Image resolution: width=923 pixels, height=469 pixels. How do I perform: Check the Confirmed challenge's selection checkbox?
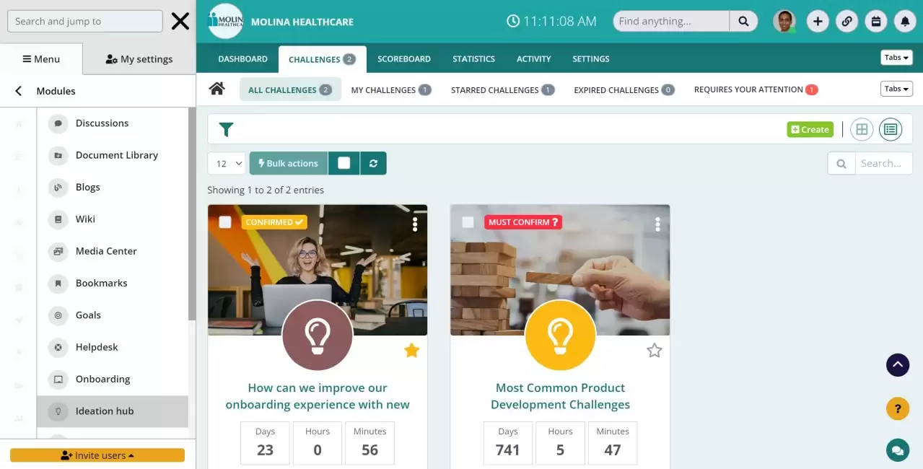224,222
